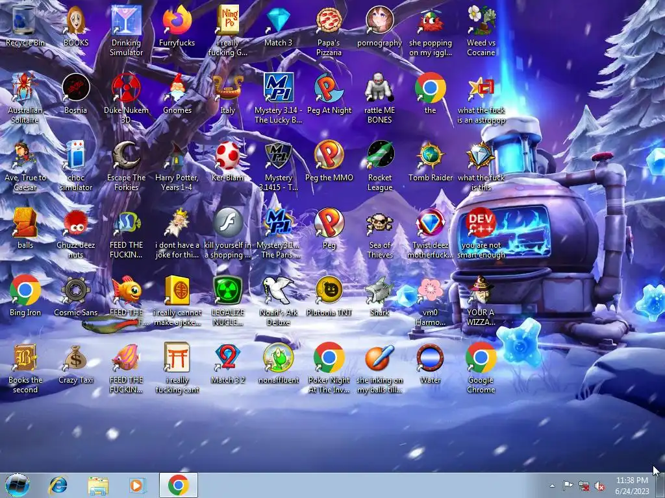Launch Twist deez shortcut
Viewport: 665px width, 498px height.
tap(430, 233)
